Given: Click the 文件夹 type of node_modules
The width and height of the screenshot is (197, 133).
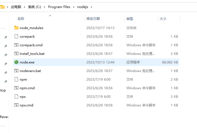Looking at the screenshot, I should pyautogui.click(x=131, y=28).
